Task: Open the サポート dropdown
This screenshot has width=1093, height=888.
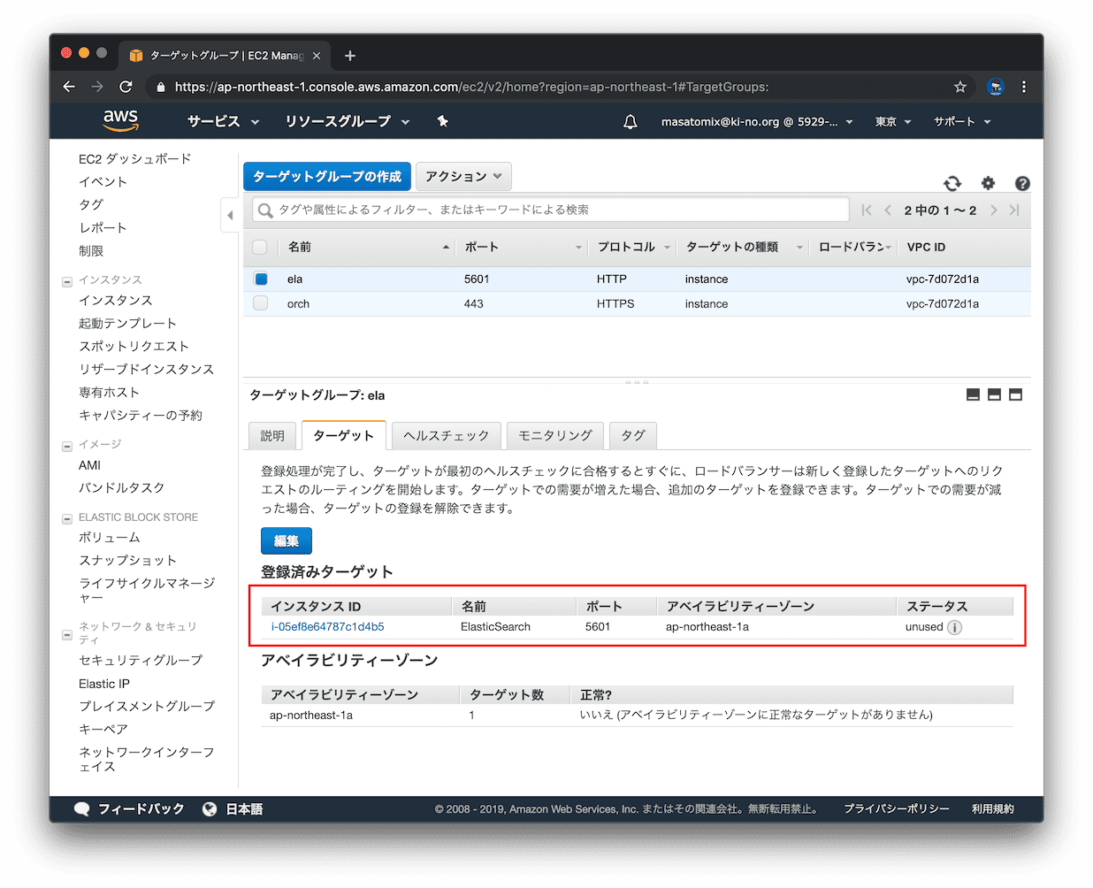Action: (x=962, y=121)
